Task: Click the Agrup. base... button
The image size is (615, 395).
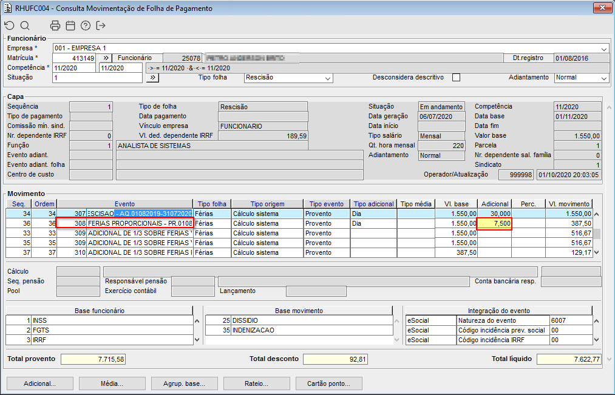Action: (184, 383)
